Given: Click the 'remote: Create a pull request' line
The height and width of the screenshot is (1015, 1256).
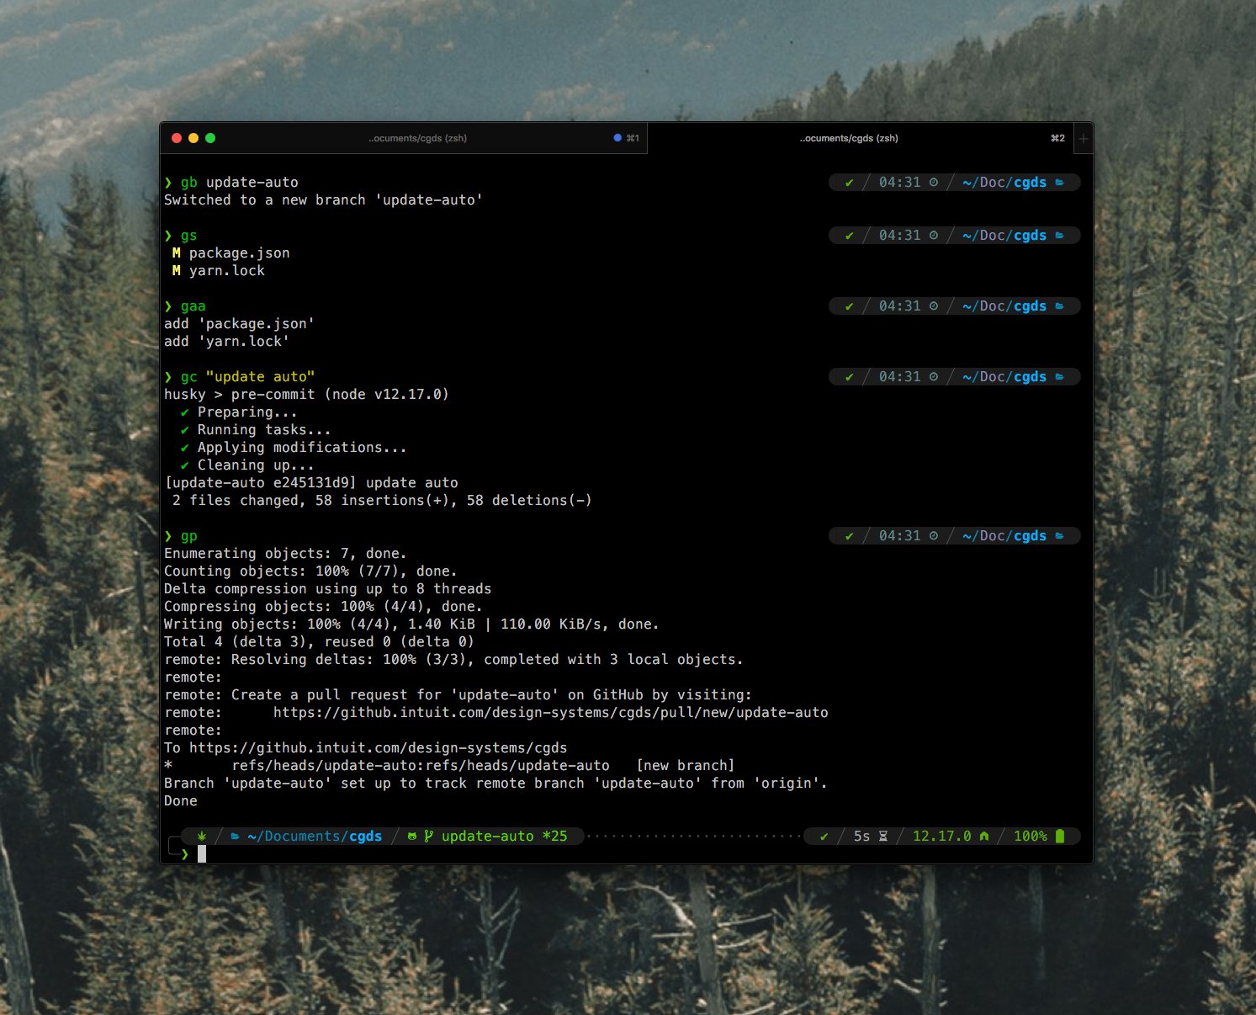Looking at the screenshot, I should click(458, 694).
